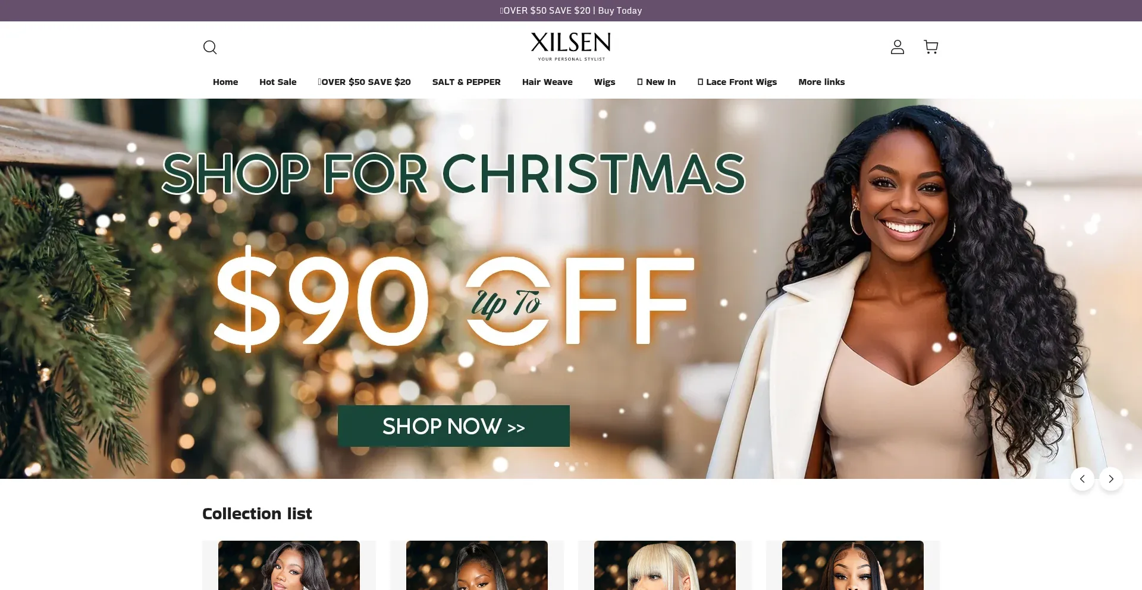
Task: Open the Hot Sale menu item
Action: pyautogui.click(x=278, y=82)
